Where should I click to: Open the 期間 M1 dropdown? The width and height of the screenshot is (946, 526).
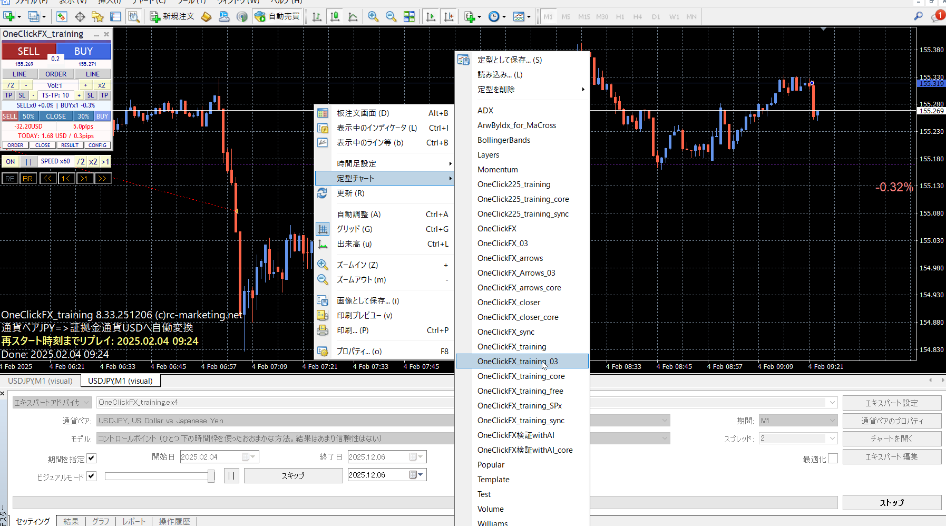tap(832, 421)
